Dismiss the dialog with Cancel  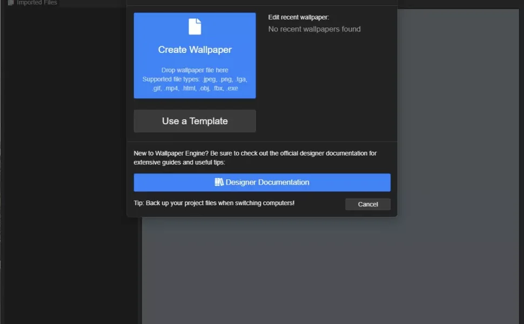(367, 204)
